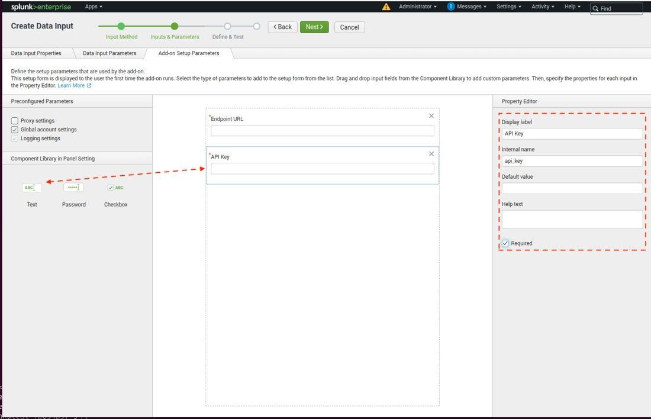Remove the API Key field
651x419 pixels.
[431, 154]
